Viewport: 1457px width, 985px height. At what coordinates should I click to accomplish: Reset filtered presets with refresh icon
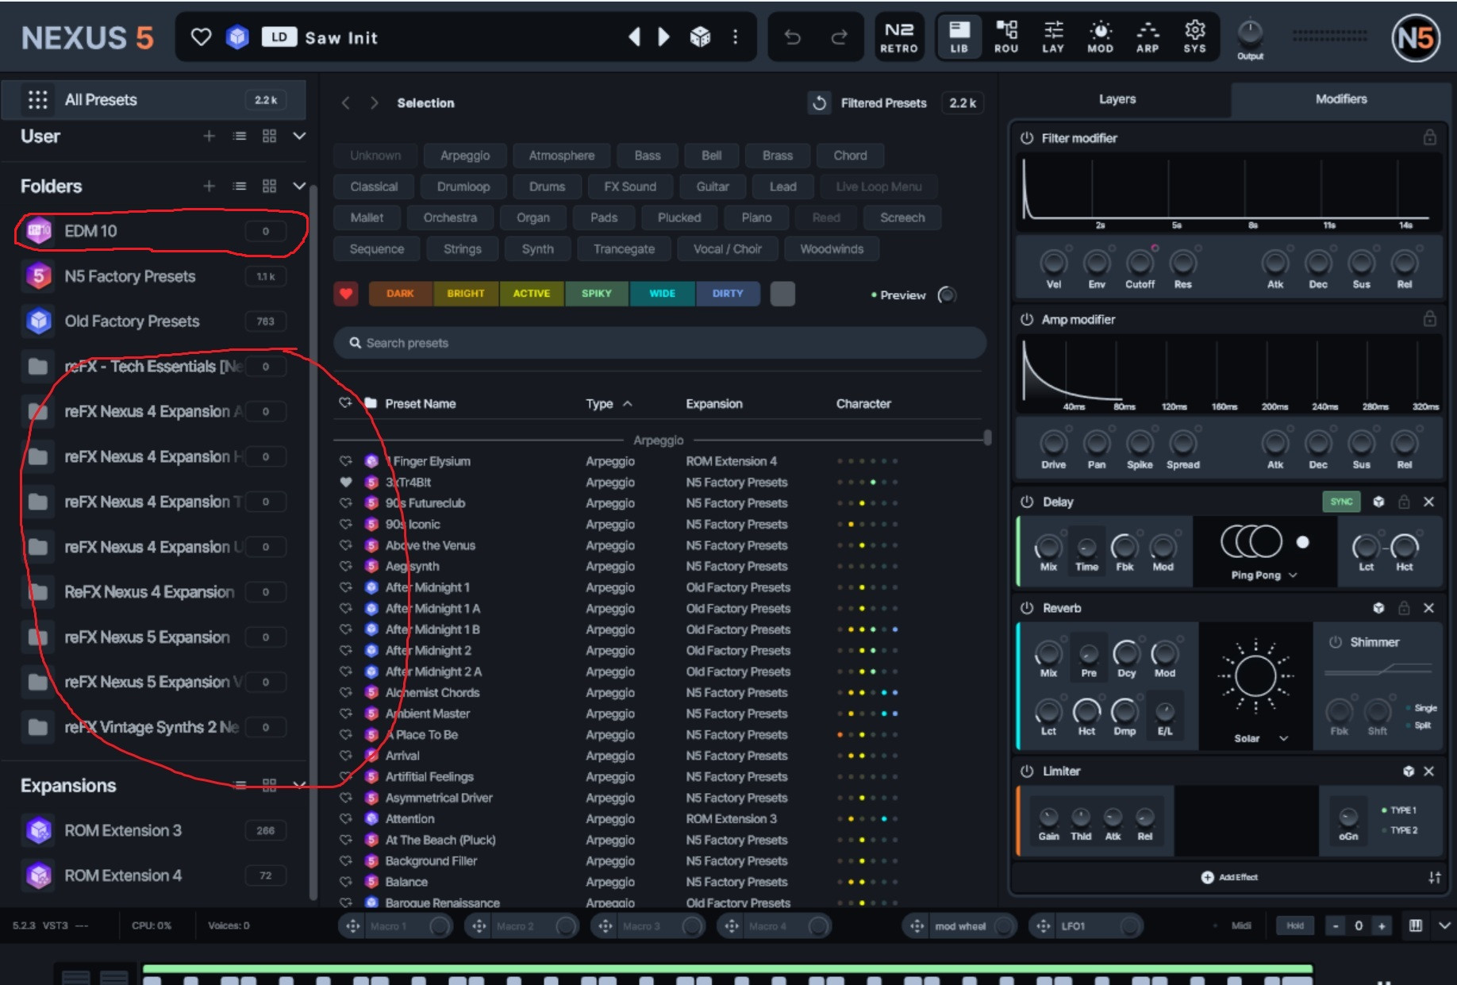(x=820, y=103)
